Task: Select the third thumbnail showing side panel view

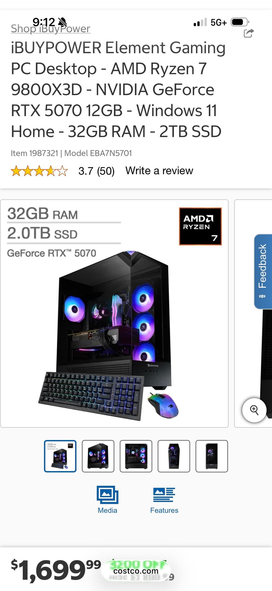Action: [x=136, y=456]
